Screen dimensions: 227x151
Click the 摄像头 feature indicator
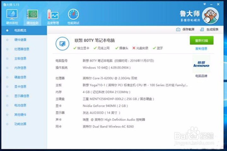pyautogui.click(x=122, y=48)
